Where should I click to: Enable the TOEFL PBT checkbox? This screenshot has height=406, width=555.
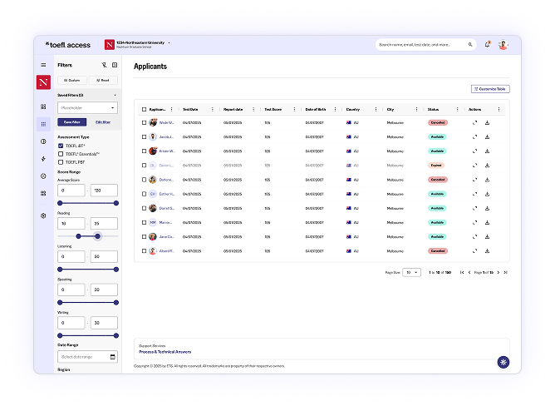[x=61, y=161]
